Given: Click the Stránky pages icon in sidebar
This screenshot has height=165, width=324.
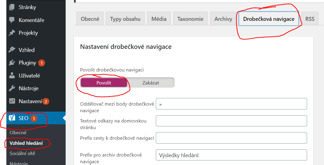Looking at the screenshot, I should point(12,7).
